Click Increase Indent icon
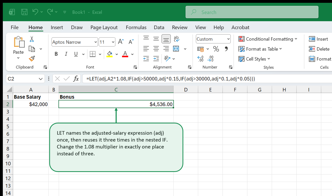The width and height of the screenshot is (332, 196). (156, 59)
